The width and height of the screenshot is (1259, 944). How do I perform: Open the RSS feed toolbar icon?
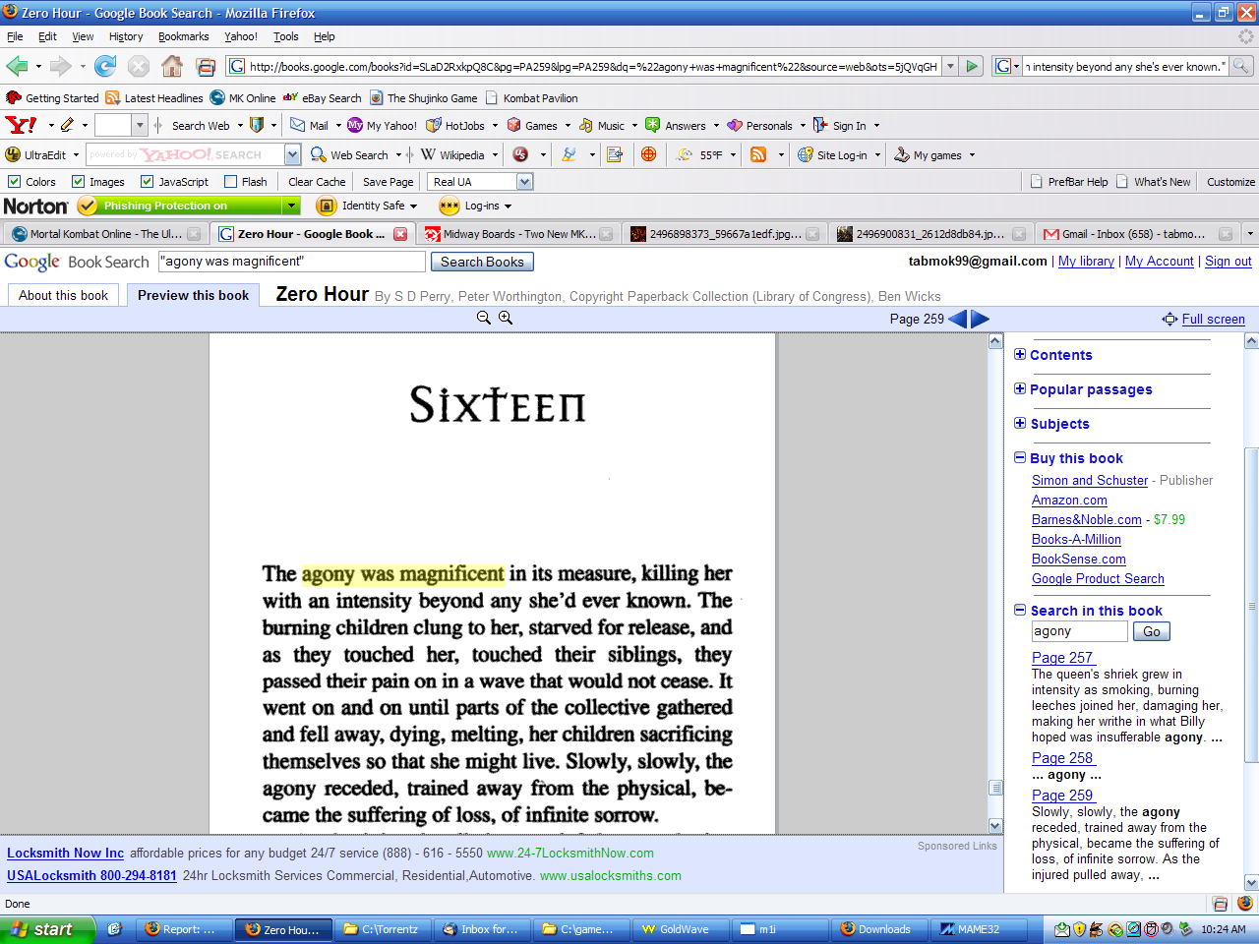coord(758,154)
